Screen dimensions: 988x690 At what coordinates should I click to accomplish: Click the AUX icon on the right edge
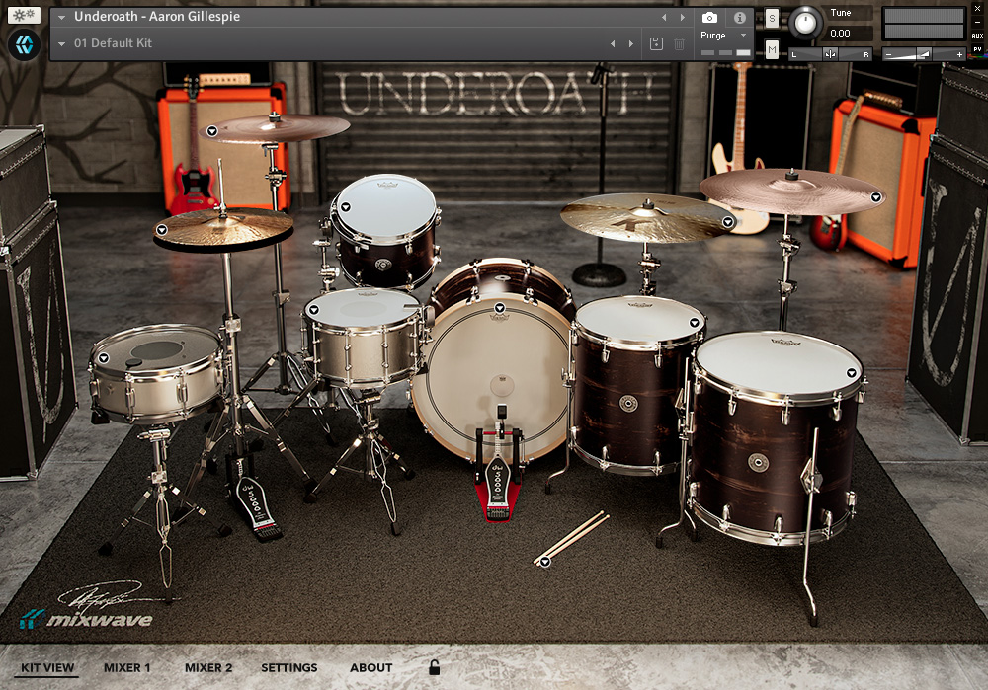pos(976,37)
